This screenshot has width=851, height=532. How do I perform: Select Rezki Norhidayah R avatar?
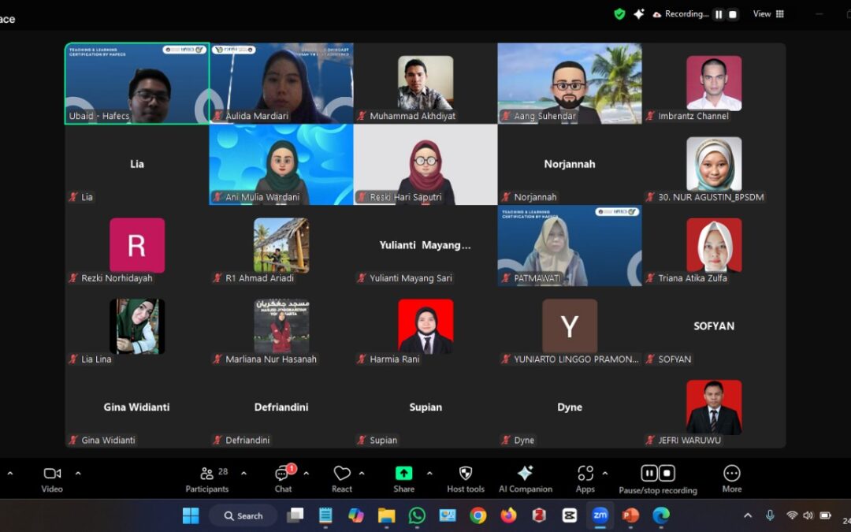click(x=137, y=245)
